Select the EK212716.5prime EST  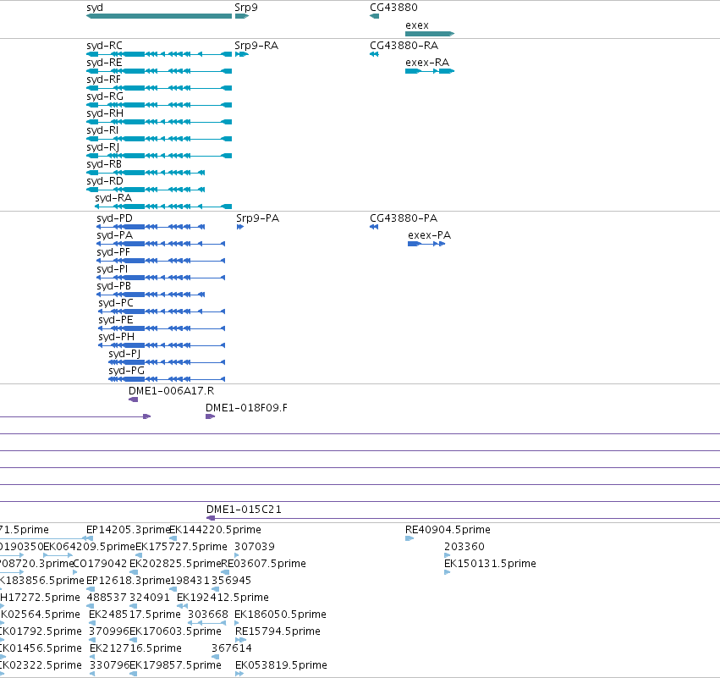click(x=92, y=657)
